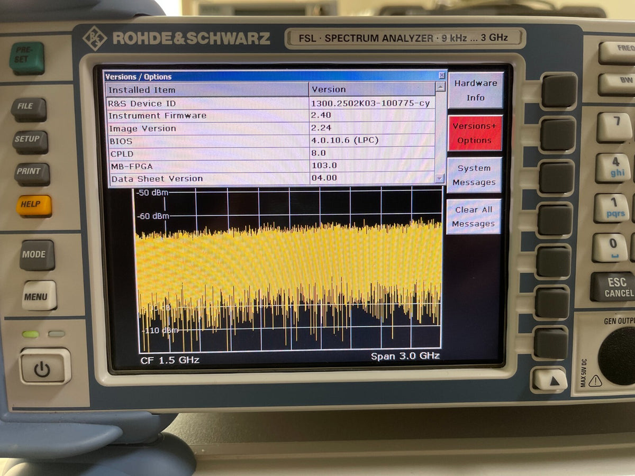Select the red Versions+Options softkey
Image resolution: width=635 pixels, height=476 pixels.
pos(475,133)
